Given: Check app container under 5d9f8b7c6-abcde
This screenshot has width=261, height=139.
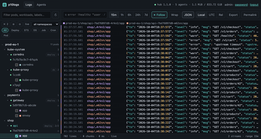Looking at the screenshot, I should tap(17, 111).
